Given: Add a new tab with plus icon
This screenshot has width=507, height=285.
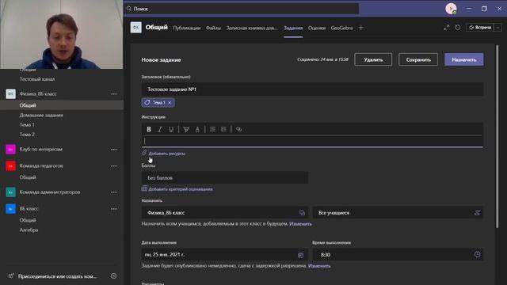Looking at the screenshot, I should pyautogui.click(x=361, y=28).
